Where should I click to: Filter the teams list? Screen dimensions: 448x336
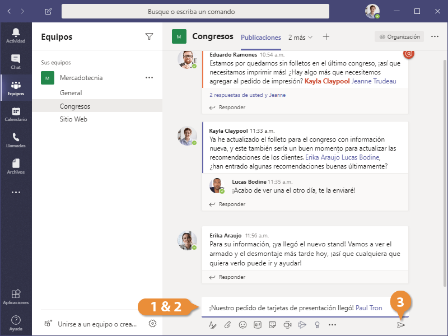pyautogui.click(x=149, y=37)
